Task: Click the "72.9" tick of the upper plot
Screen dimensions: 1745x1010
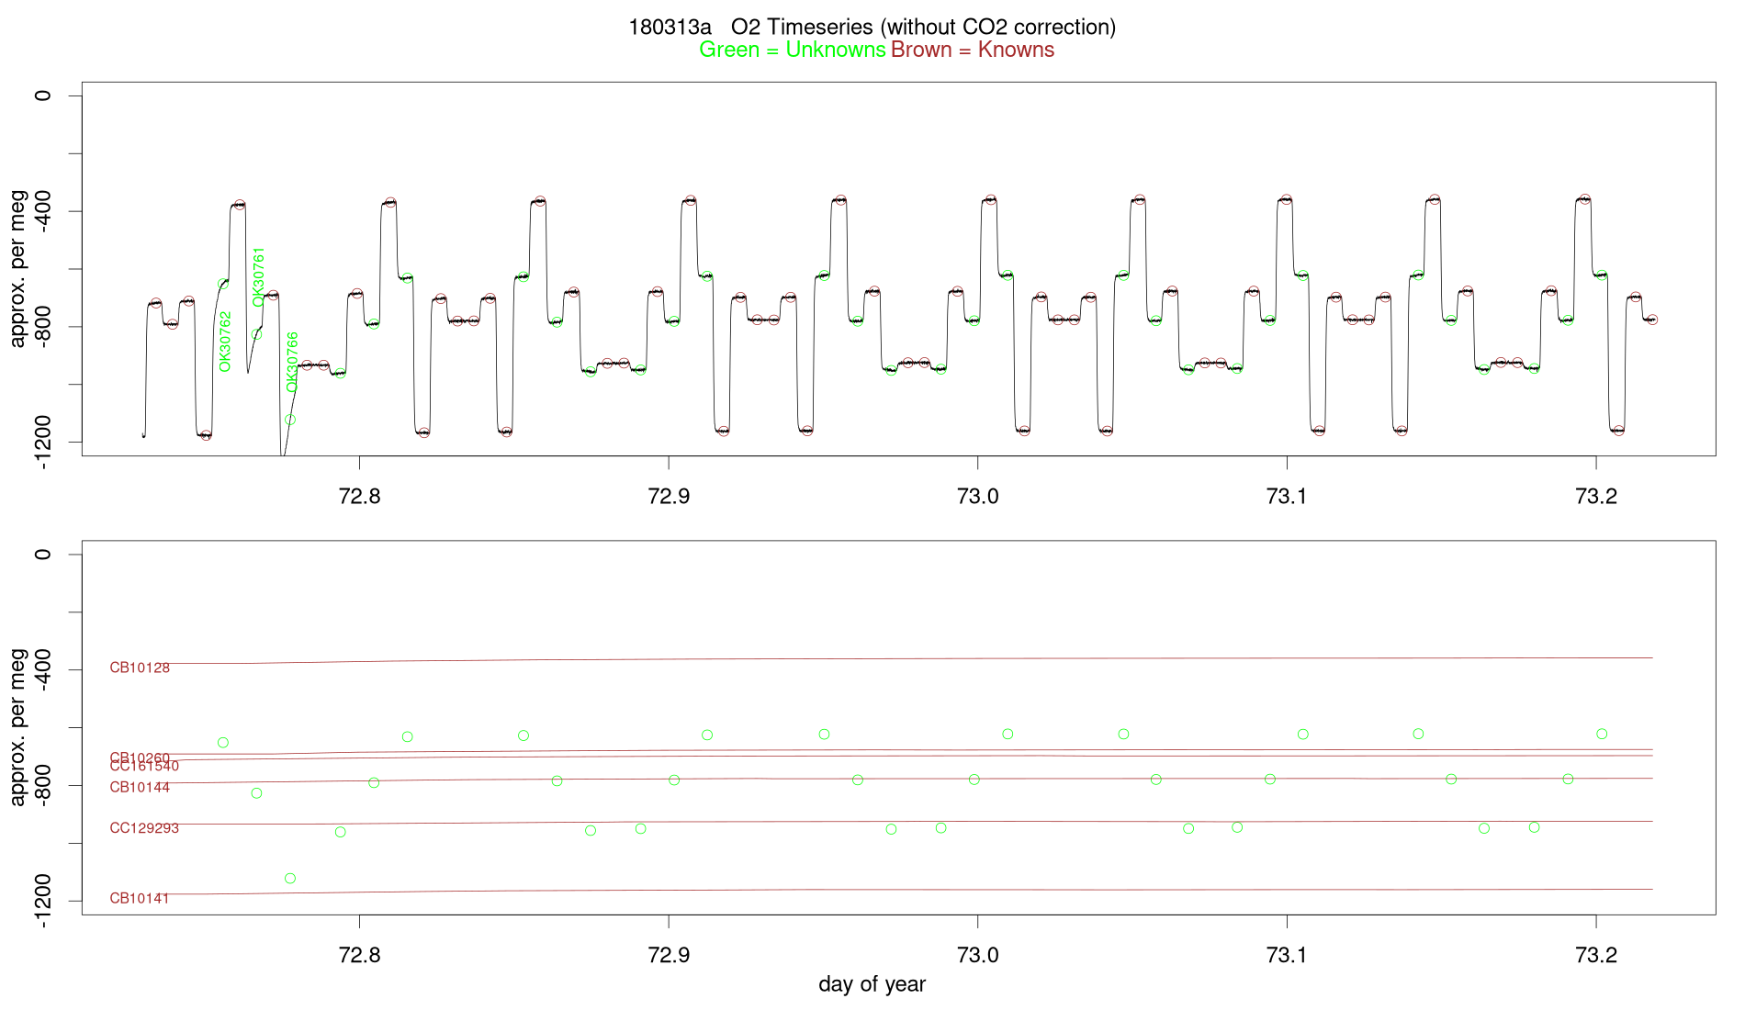Action: coord(669,496)
